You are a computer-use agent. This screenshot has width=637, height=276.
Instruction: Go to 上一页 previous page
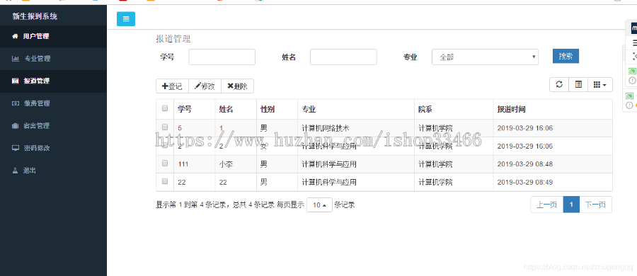click(547, 205)
